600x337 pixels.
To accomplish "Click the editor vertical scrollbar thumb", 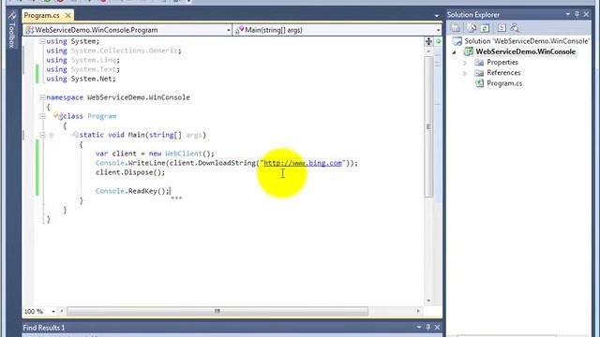I will [x=428, y=126].
